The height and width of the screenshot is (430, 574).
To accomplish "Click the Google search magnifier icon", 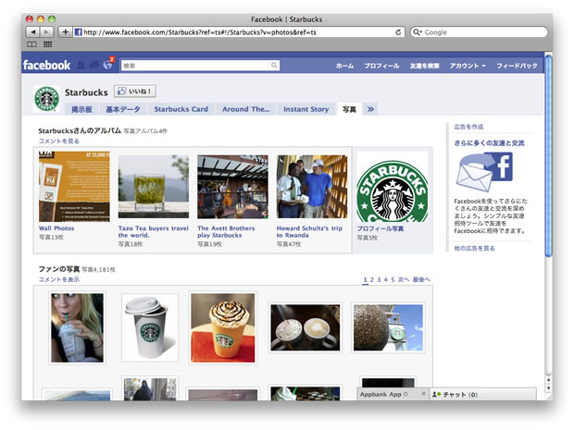I will pyautogui.click(x=417, y=32).
